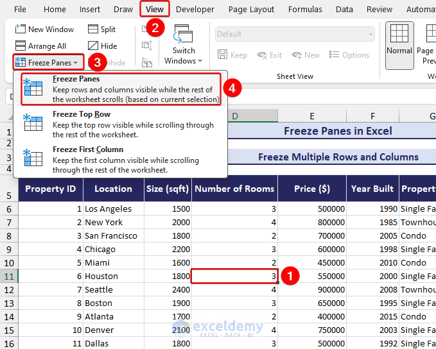Viewport: 436px width, 349px height.
Task: Click the Keep sheet view button
Action: tap(232, 55)
